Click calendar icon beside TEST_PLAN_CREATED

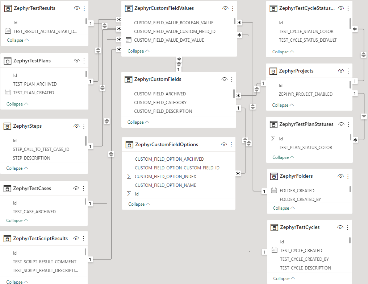pos(8,93)
